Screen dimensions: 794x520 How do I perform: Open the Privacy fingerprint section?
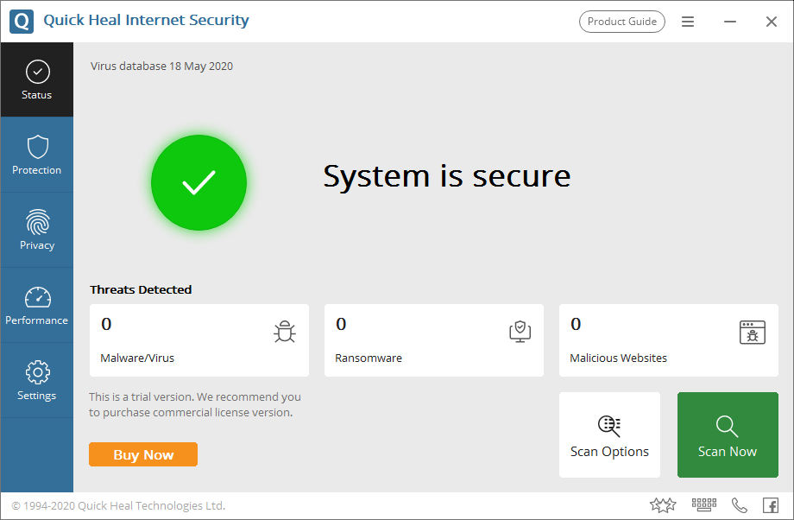(x=36, y=230)
